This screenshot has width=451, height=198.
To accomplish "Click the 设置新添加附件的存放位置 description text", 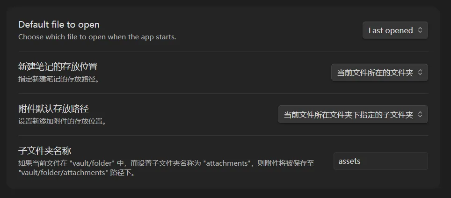I will 62,121.
